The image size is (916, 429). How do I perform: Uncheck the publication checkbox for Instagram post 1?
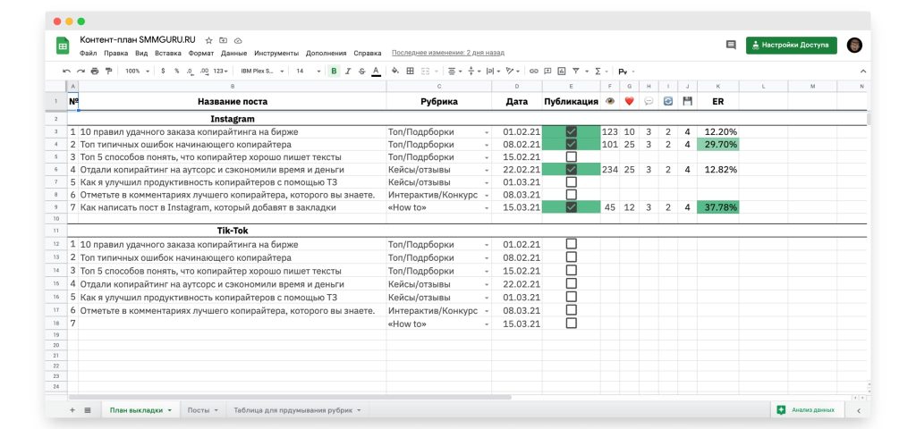coord(572,131)
